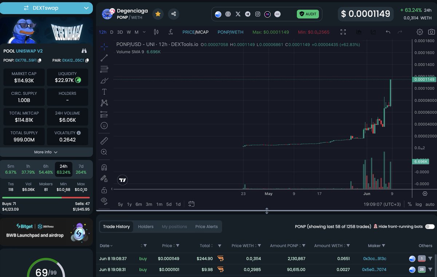Screen dimensions: 437x277
Task: Enable log scale on the price axis
Action: click(418, 204)
